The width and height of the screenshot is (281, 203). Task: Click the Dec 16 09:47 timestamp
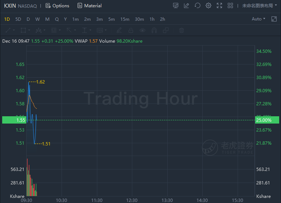point(16,41)
